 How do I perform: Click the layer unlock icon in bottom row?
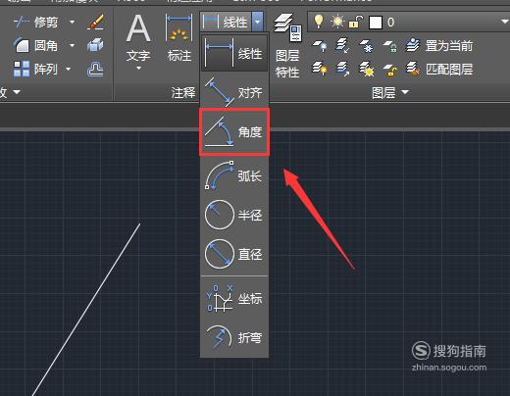[390, 70]
